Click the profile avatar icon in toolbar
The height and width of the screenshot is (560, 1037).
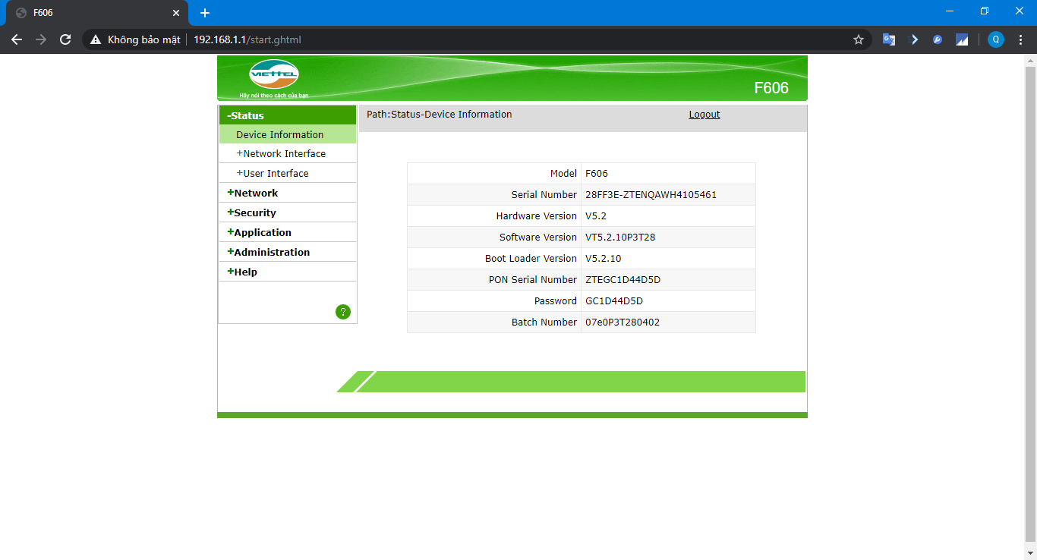(995, 39)
